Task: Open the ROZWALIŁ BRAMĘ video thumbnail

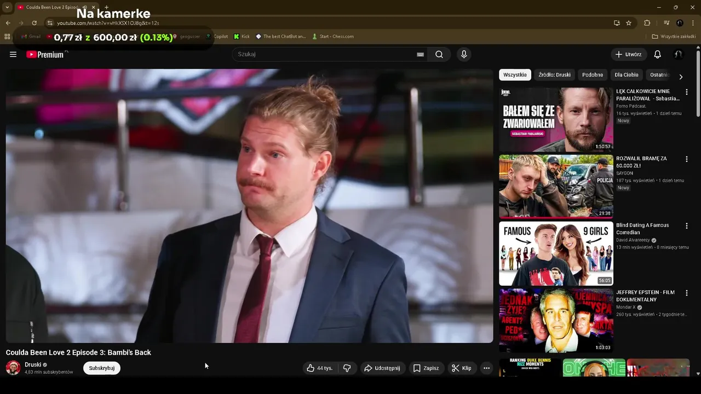Action: click(x=556, y=186)
